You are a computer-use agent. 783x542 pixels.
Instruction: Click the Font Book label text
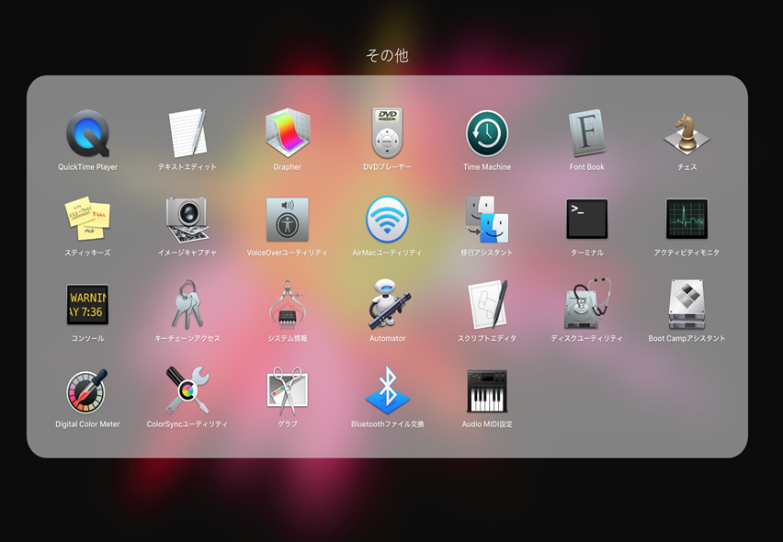586,167
